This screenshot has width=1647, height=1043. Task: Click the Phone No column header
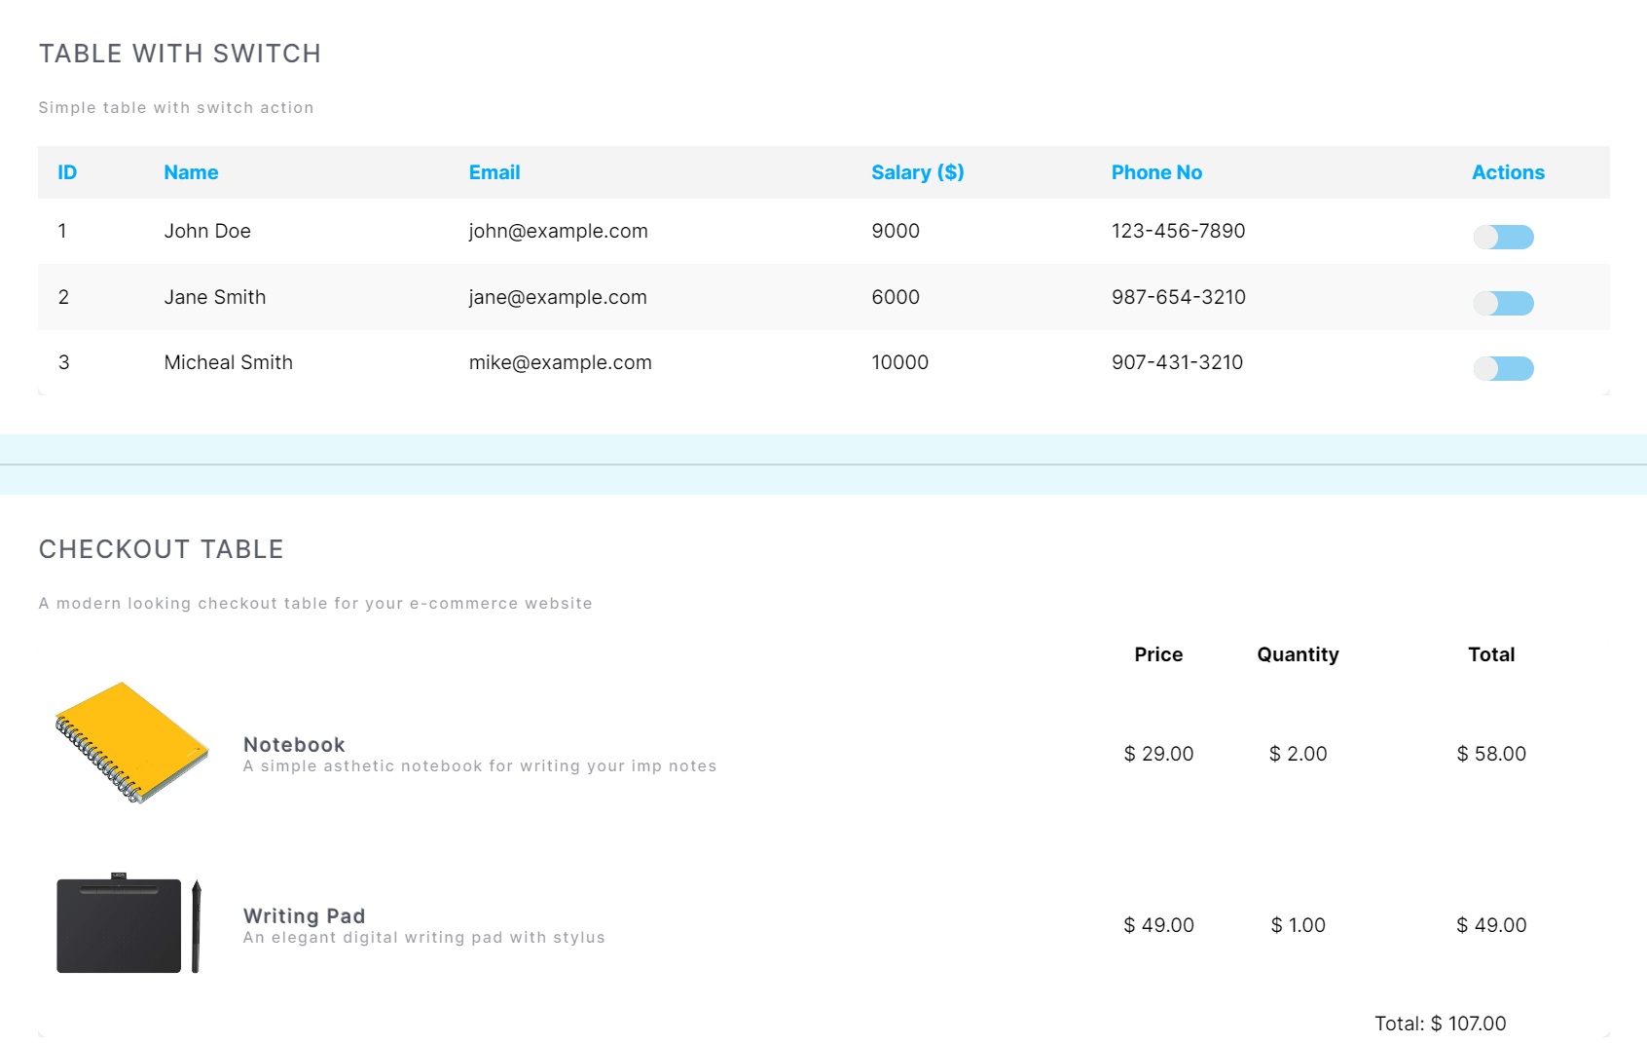(1156, 172)
